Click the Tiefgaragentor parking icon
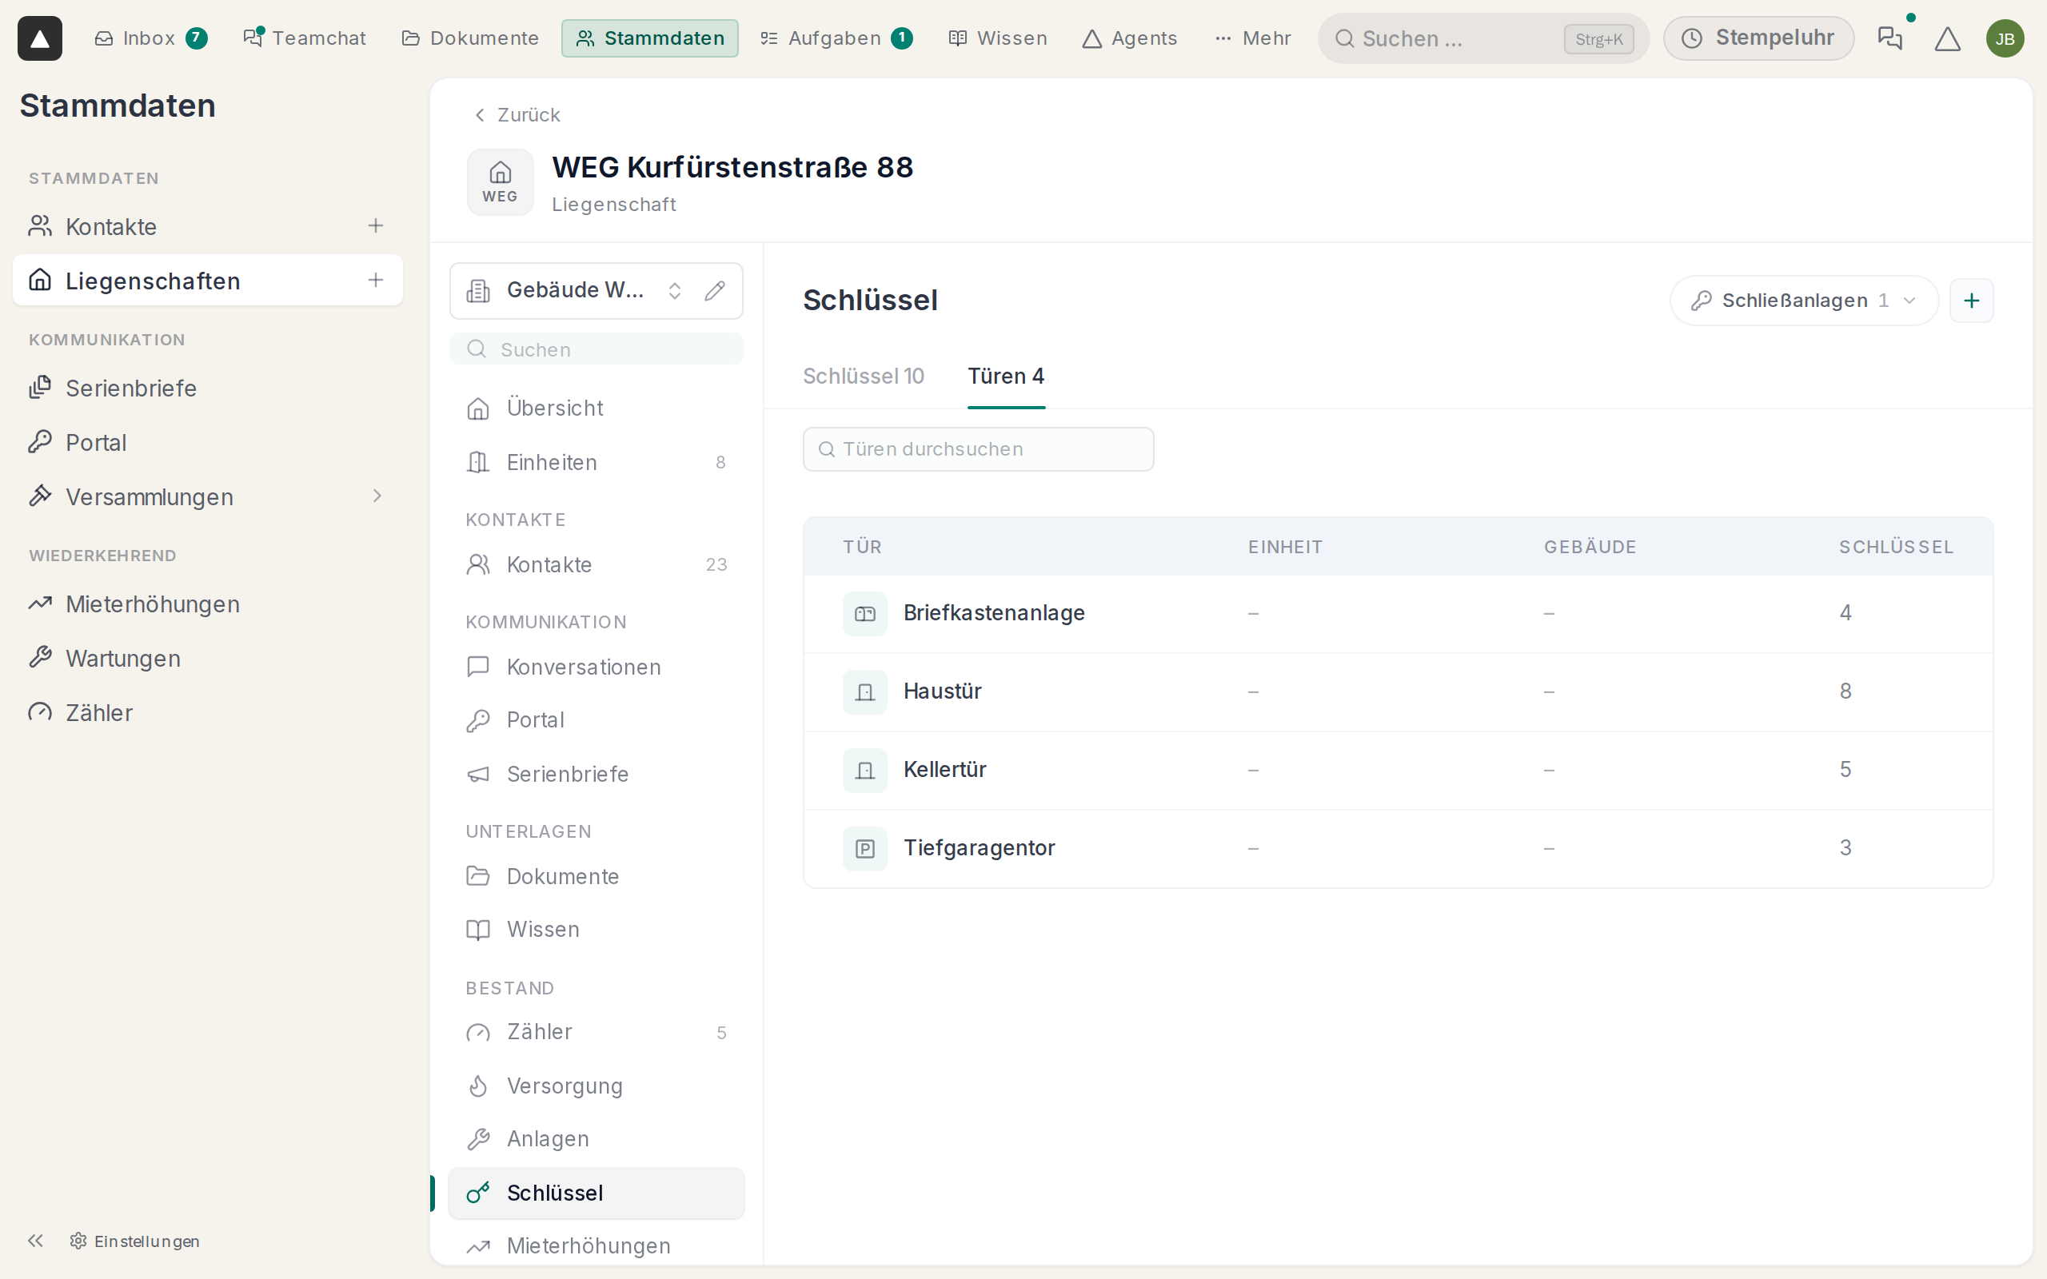Screen dimensions: 2047x1279 coord(864,848)
